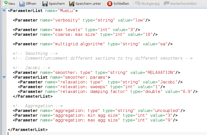The image size is (207, 135).
Task: Click the "Aggregation" comment line
Action: coord(38,106)
